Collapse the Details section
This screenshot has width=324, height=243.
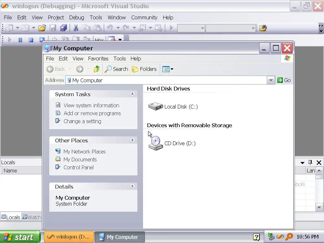(x=133, y=186)
